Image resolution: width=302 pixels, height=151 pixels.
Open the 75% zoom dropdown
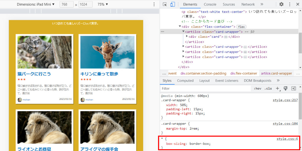tap(103, 4)
